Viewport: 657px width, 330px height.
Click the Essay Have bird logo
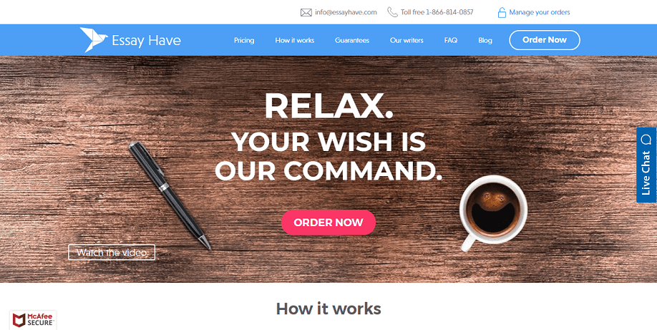click(94, 40)
